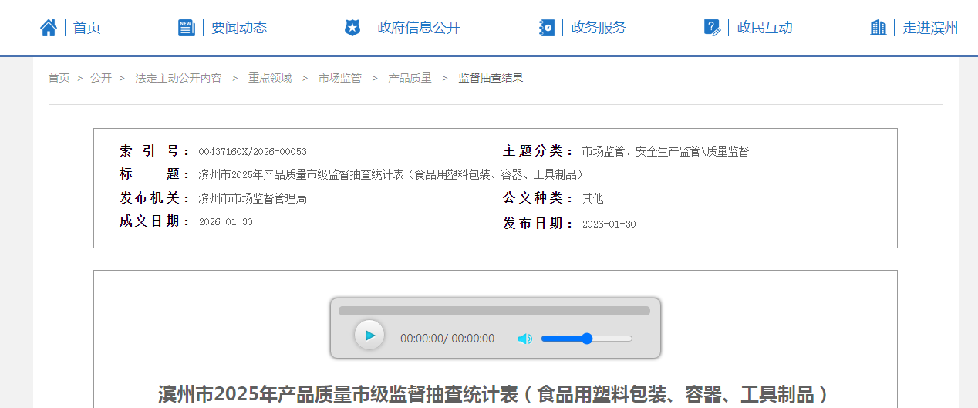Click the badge icon beside 政府信息公开

(x=352, y=28)
